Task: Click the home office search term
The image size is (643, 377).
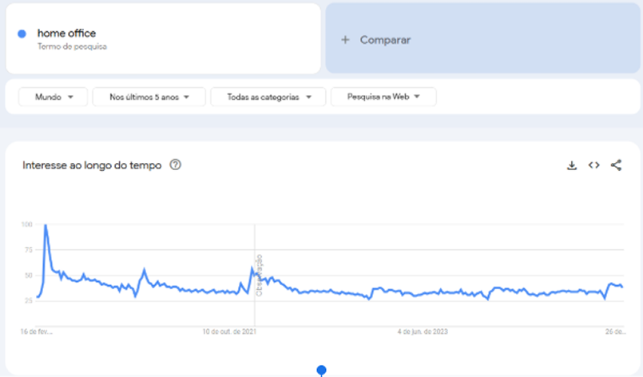Action: point(66,34)
